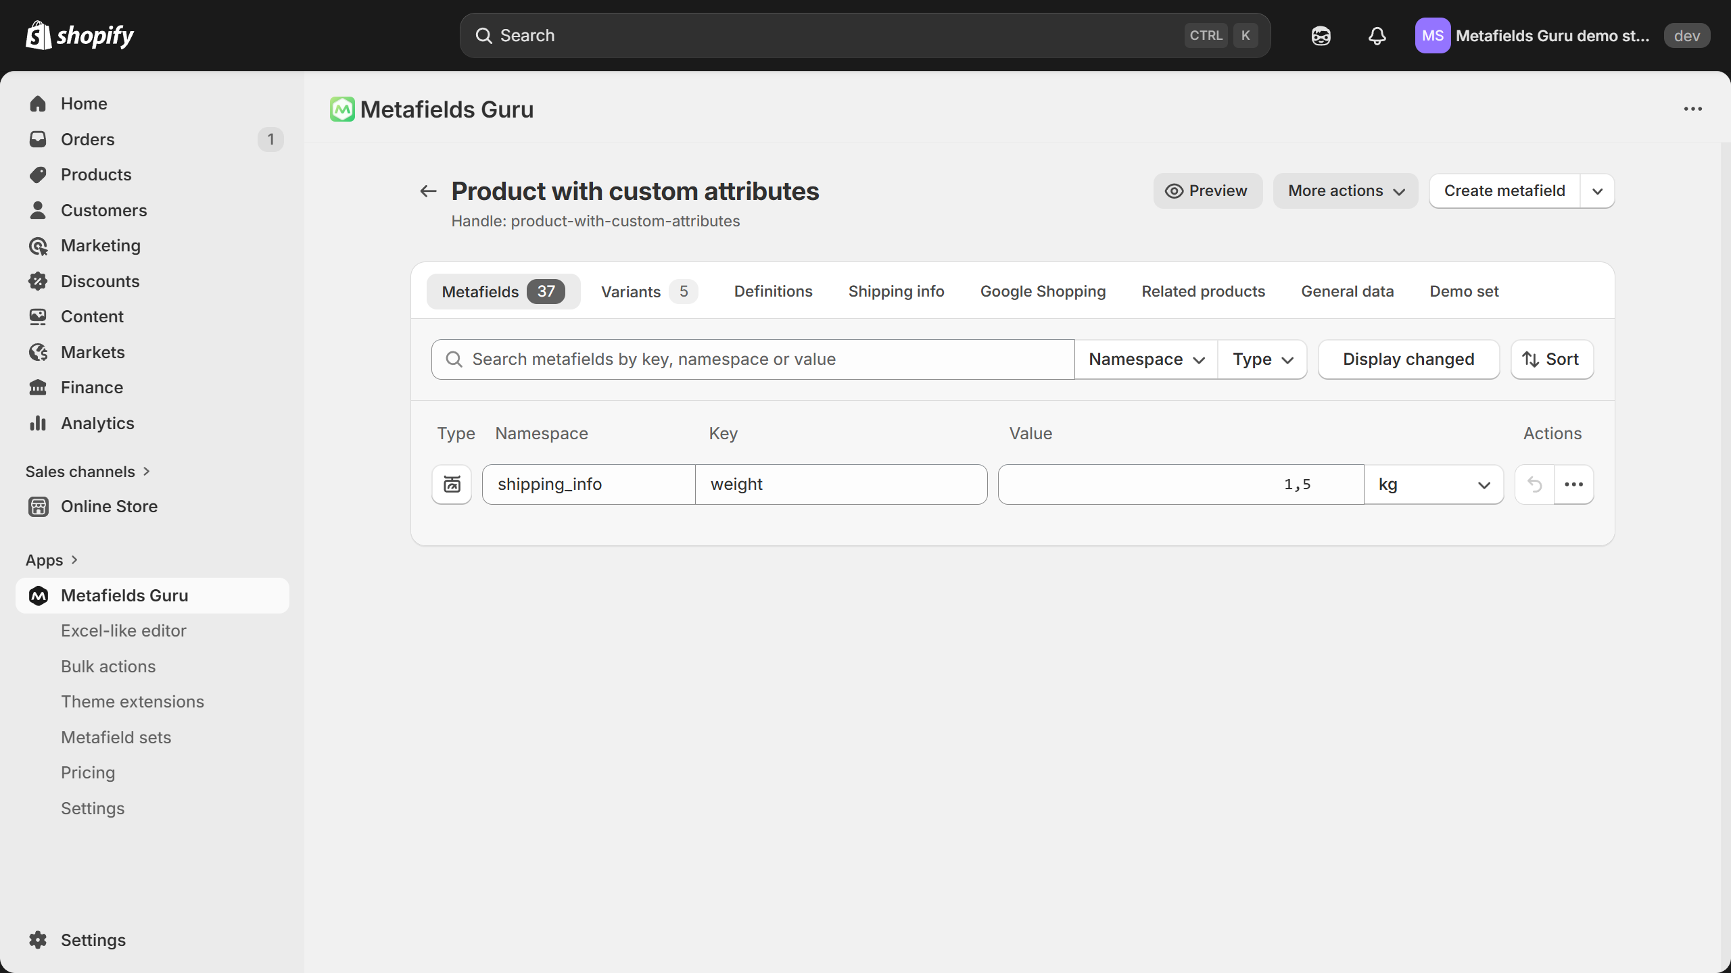Open the Shopify Sidekick assistant icon
Screen dimensions: 1731x973
click(1321, 36)
